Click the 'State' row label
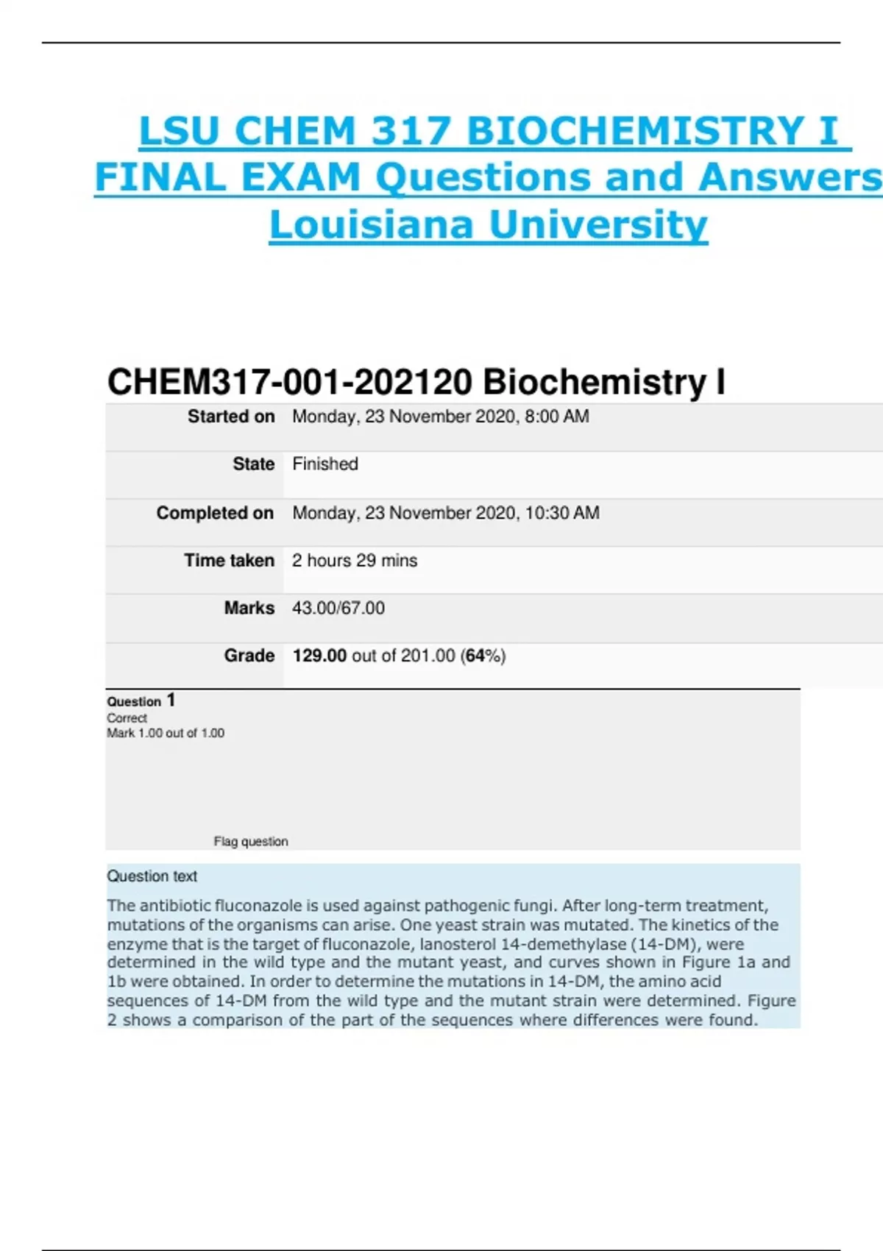The image size is (883, 1251). 253,464
